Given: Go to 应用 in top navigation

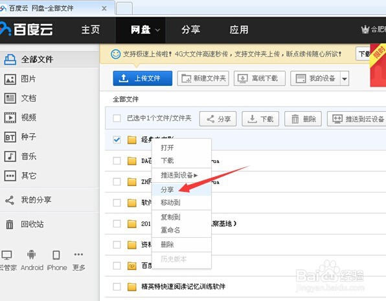Looking at the screenshot, I should (239, 30).
